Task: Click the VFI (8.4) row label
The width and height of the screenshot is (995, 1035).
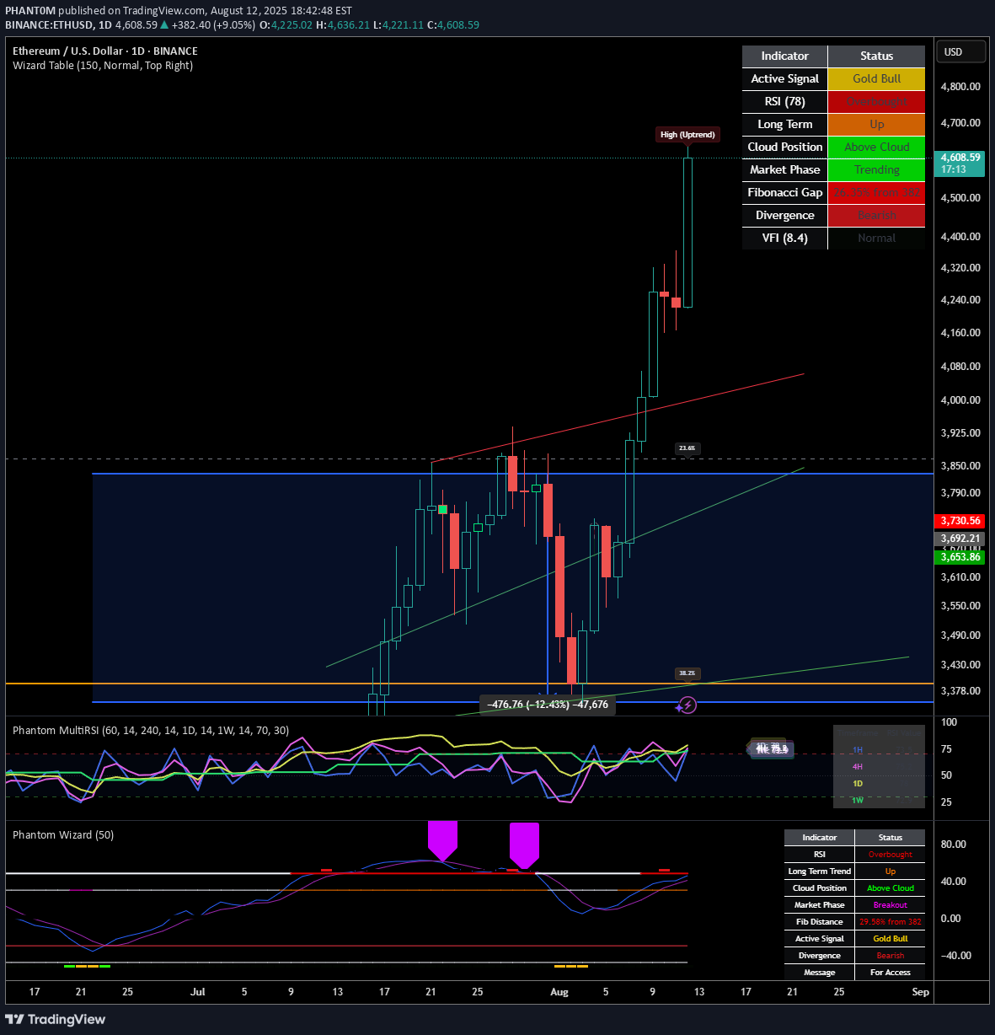Action: (784, 238)
